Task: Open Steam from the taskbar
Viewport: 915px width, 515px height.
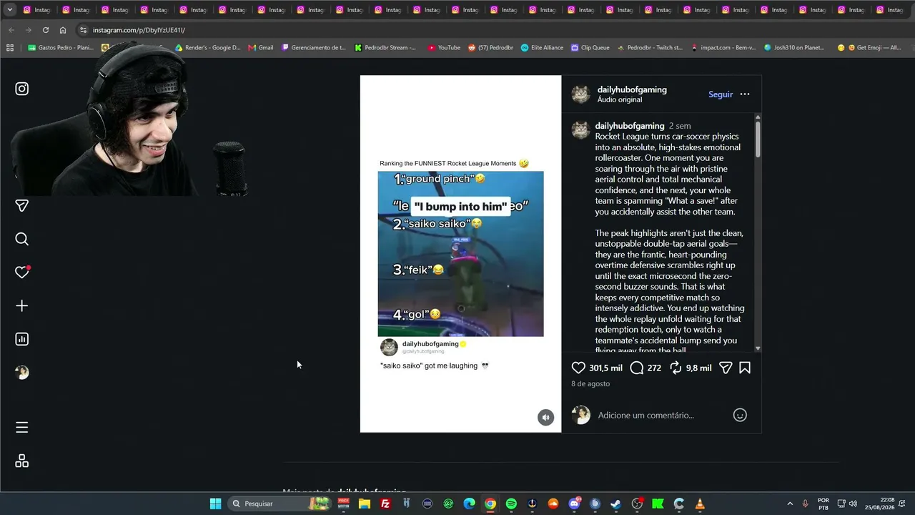Action: click(x=615, y=504)
